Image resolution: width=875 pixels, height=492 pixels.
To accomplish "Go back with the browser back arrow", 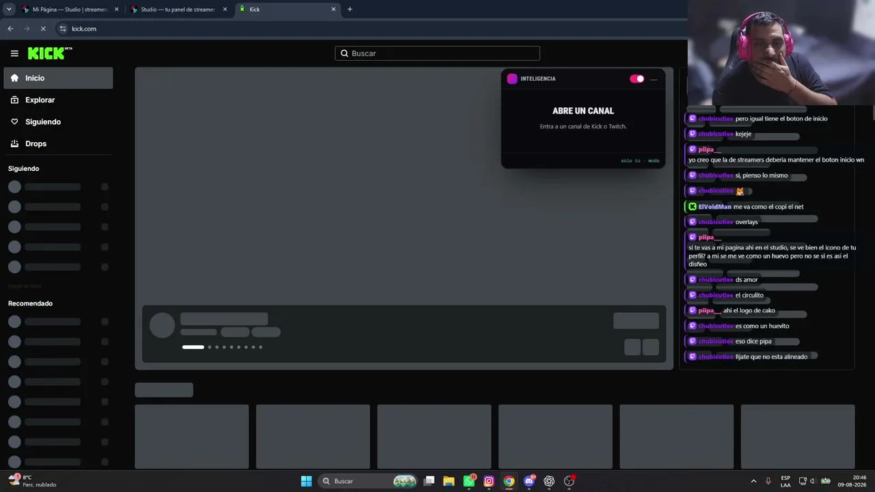I will [10, 29].
